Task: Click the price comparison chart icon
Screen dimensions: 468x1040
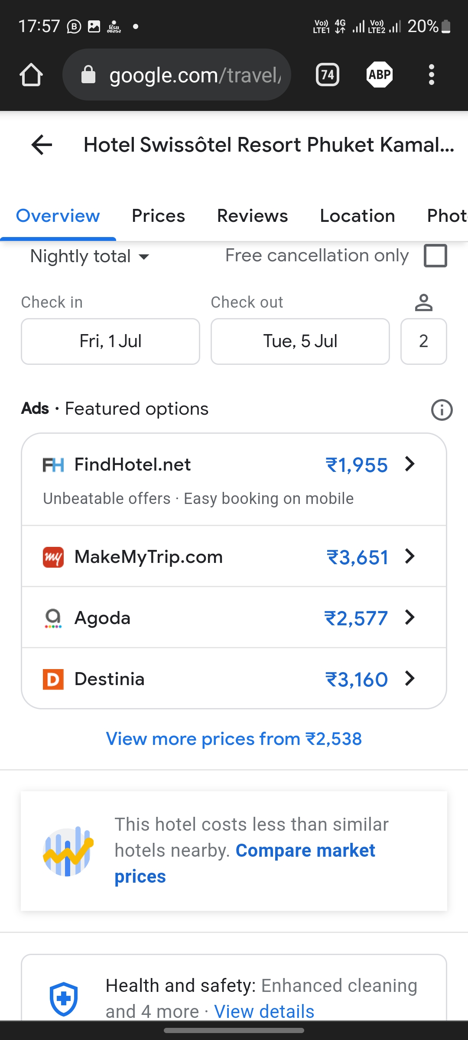Action: [68, 851]
